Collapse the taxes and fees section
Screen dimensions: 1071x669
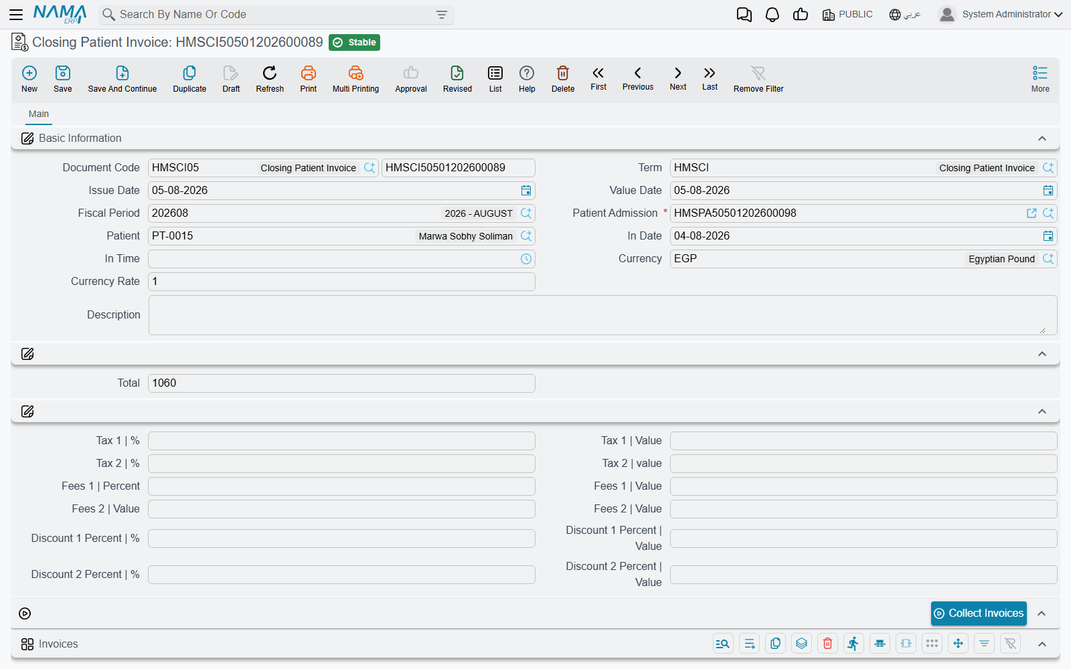1042,411
